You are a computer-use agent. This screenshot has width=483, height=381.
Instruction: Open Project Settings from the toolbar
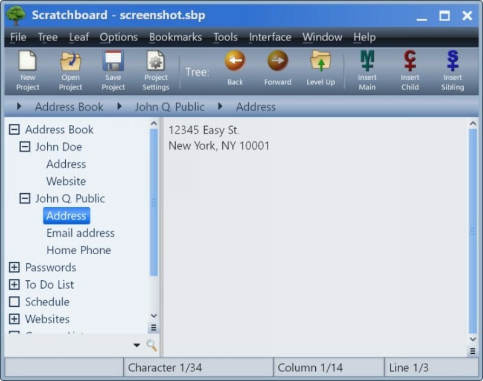click(156, 62)
